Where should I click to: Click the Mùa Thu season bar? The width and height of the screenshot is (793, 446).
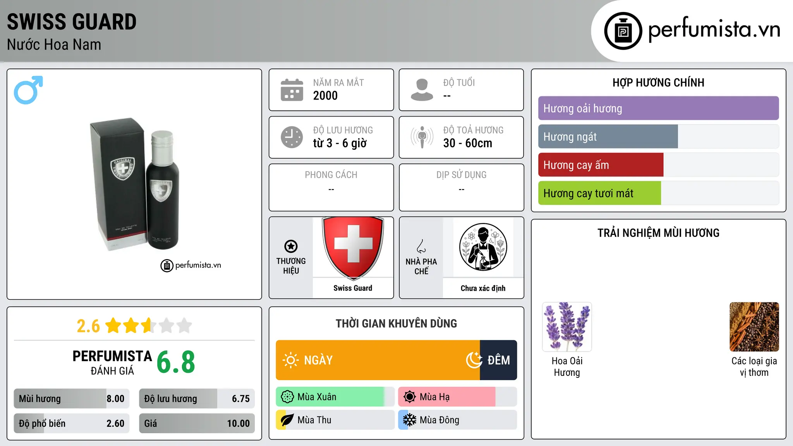tap(335, 420)
